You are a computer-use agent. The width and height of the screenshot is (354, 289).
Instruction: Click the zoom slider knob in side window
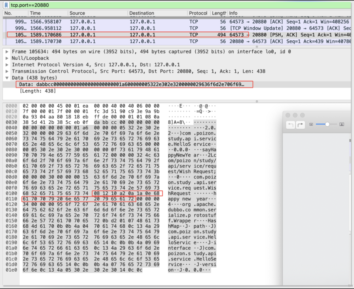coord(327,124)
